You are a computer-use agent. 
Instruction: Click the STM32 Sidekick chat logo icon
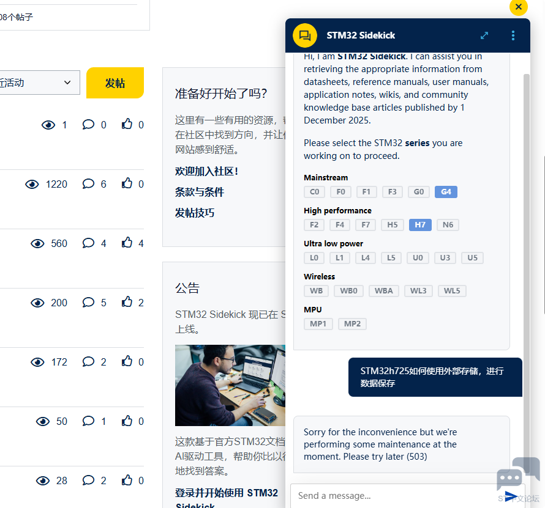(305, 35)
